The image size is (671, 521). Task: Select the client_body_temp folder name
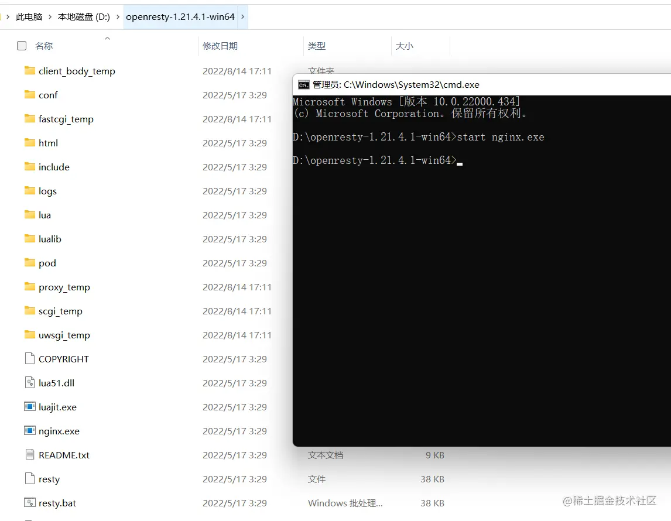coord(77,71)
